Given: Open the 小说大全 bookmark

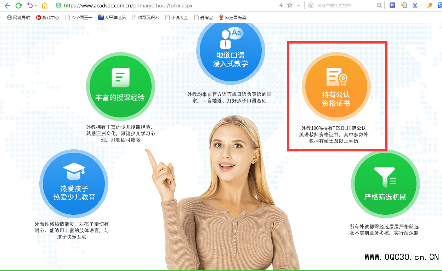Looking at the screenshot, I should tap(177, 17).
